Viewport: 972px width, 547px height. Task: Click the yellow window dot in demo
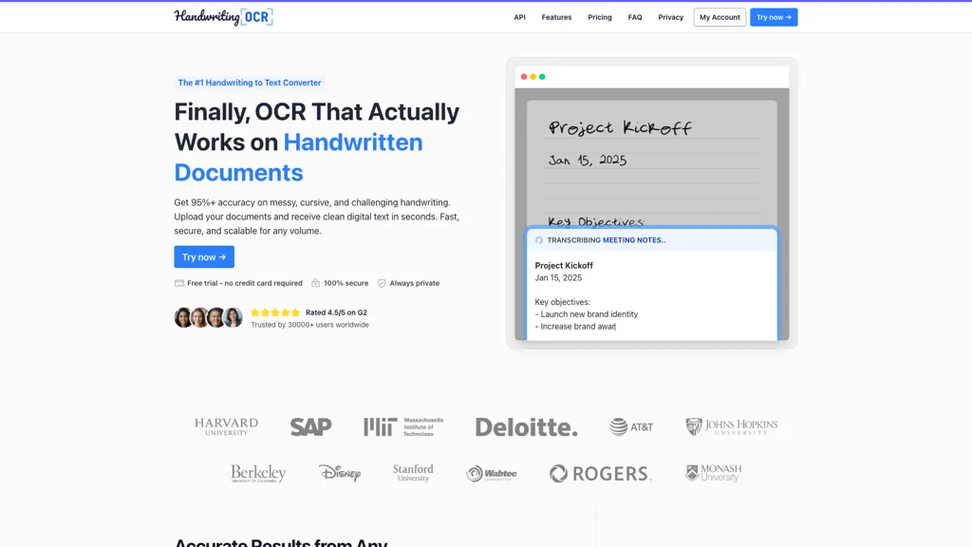coord(533,77)
